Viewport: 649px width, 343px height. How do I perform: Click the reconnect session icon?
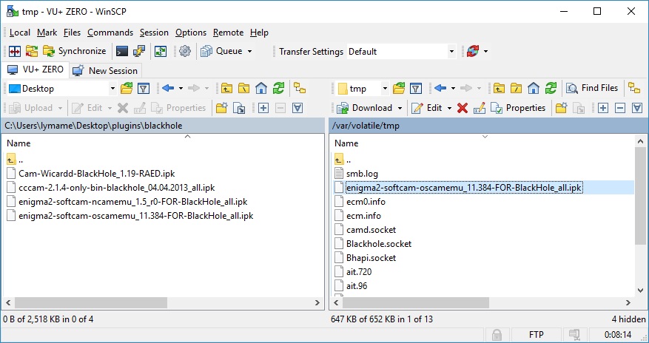click(473, 51)
